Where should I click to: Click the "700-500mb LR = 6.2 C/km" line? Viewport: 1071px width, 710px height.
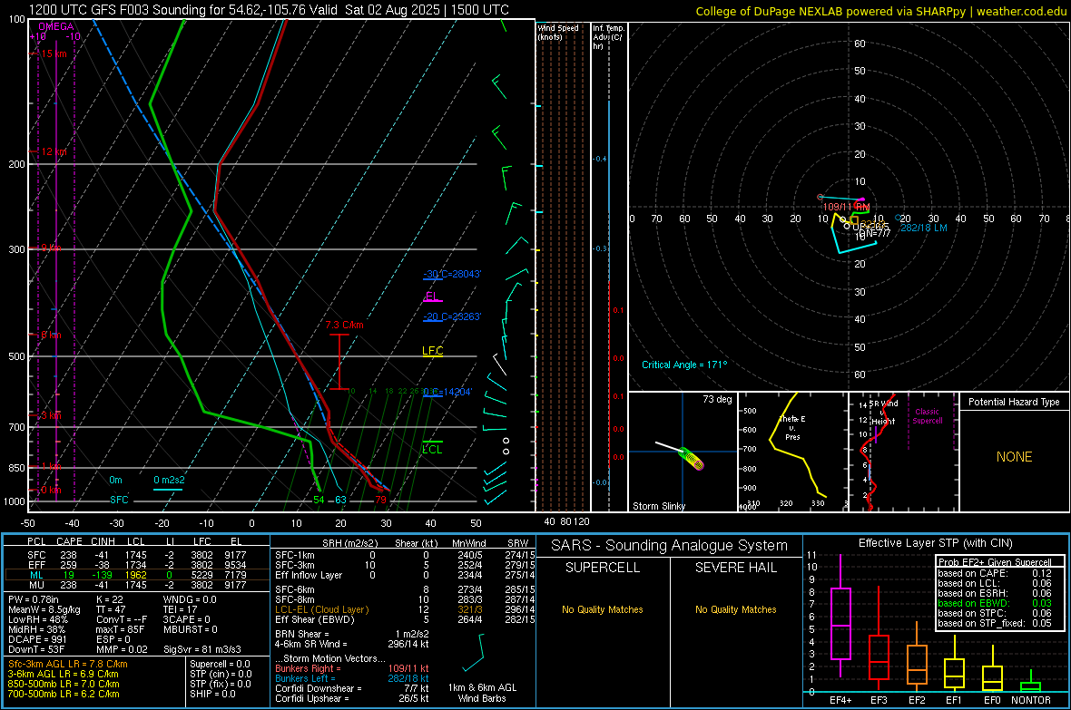tap(64, 694)
